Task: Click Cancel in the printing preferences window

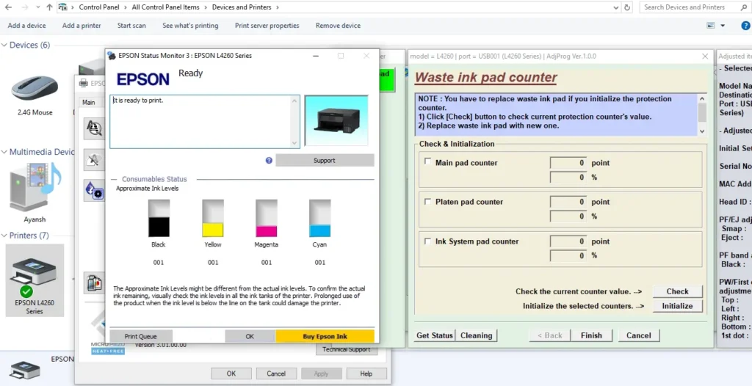Action: point(276,374)
